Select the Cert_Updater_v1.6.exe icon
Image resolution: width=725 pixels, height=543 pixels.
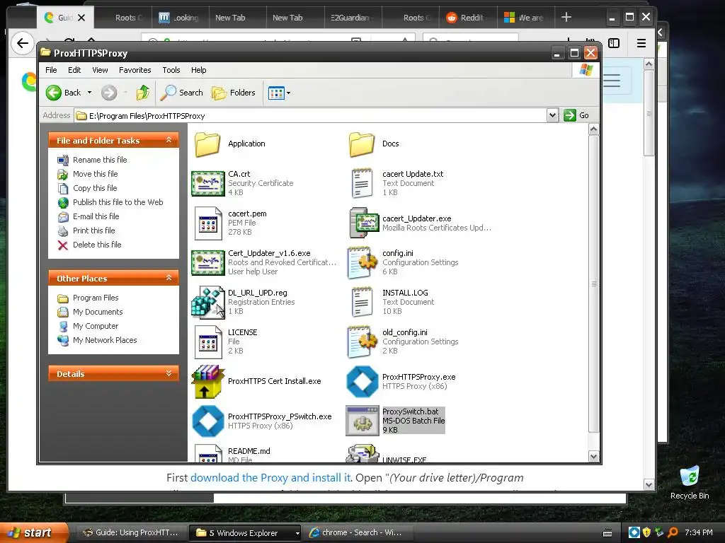[x=208, y=262]
